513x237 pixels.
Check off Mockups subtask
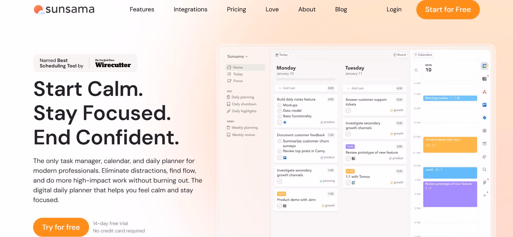click(279, 105)
